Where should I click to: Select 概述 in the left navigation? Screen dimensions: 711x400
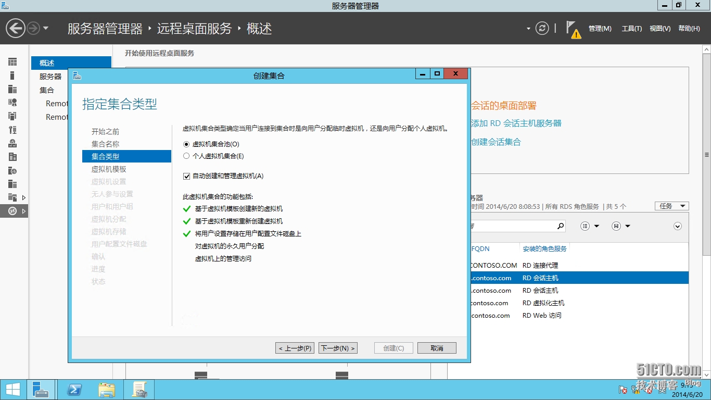[71, 63]
